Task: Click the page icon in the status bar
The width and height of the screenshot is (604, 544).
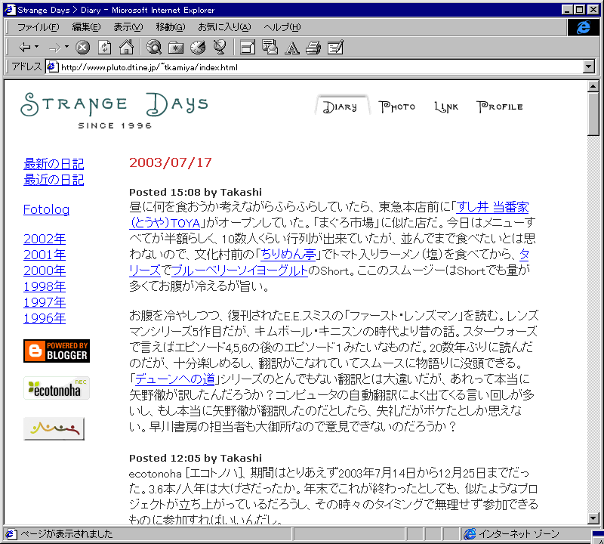Action: (x=11, y=534)
